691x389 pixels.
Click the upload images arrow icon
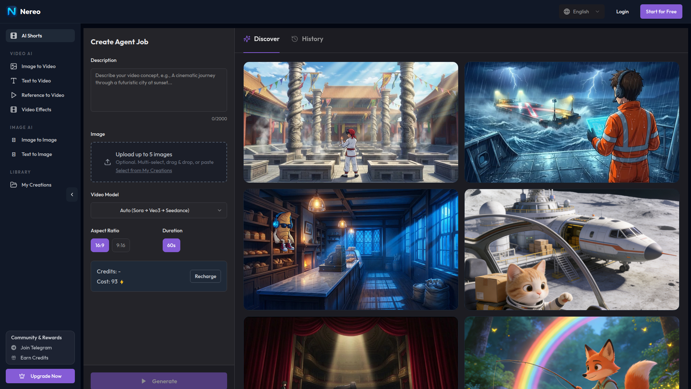coord(108,162)
